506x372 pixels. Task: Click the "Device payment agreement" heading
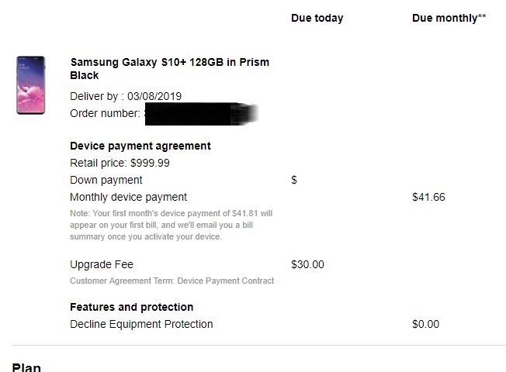pyautogui.click(x=140, y=146)
